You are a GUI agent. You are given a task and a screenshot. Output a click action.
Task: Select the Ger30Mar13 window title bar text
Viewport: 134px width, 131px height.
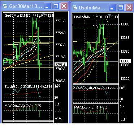click(26, 6)
